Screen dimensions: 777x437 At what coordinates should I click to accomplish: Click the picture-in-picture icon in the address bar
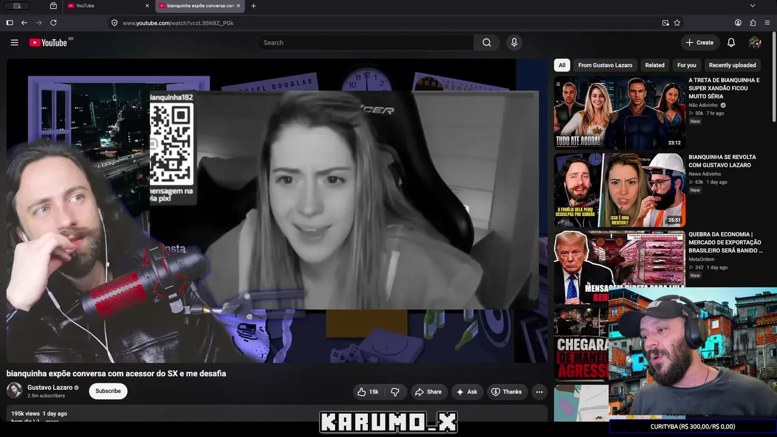point(665,23)
